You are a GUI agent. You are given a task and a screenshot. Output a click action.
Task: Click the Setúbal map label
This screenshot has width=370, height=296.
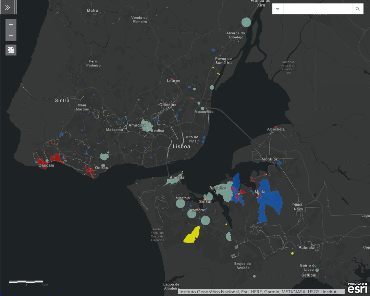309,275
